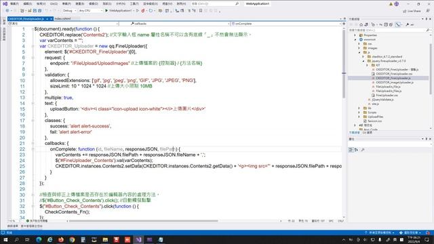Toggle Categorized view in Properties panel

[x=351, y=150]
